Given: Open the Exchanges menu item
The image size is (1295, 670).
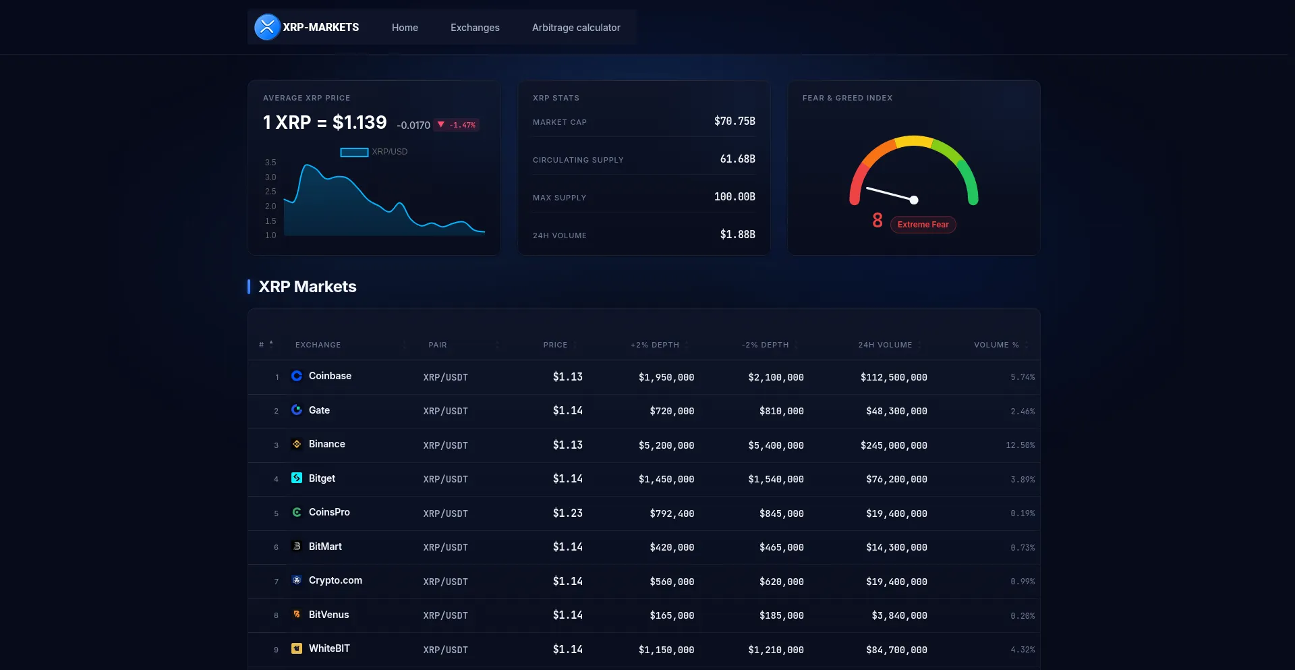Looking at the screenshot, I should click(475, 28).
